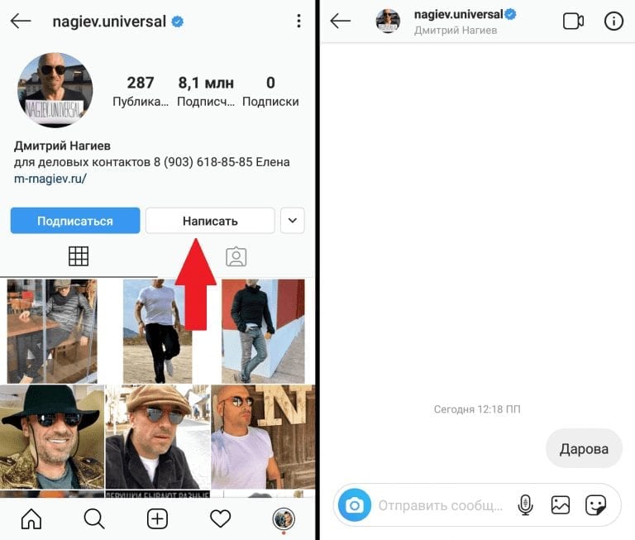Open the three-dot options menu
Screen dimensions: 635x540
(298, 21)
